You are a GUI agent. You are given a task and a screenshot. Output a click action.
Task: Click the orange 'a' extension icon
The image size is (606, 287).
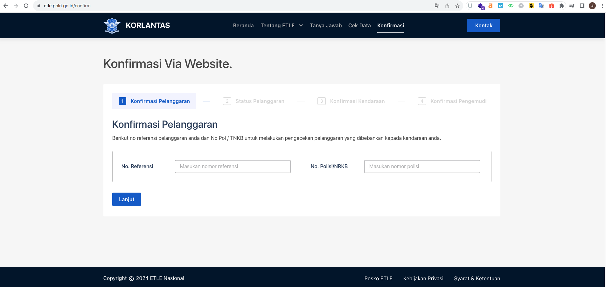(x=491, y=6)
